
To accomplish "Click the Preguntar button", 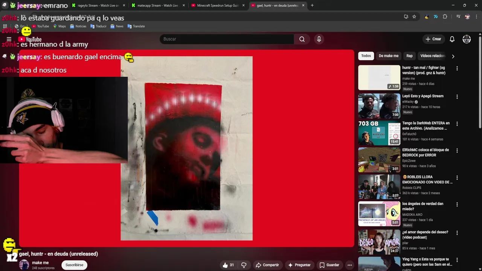I will point(299,265).
